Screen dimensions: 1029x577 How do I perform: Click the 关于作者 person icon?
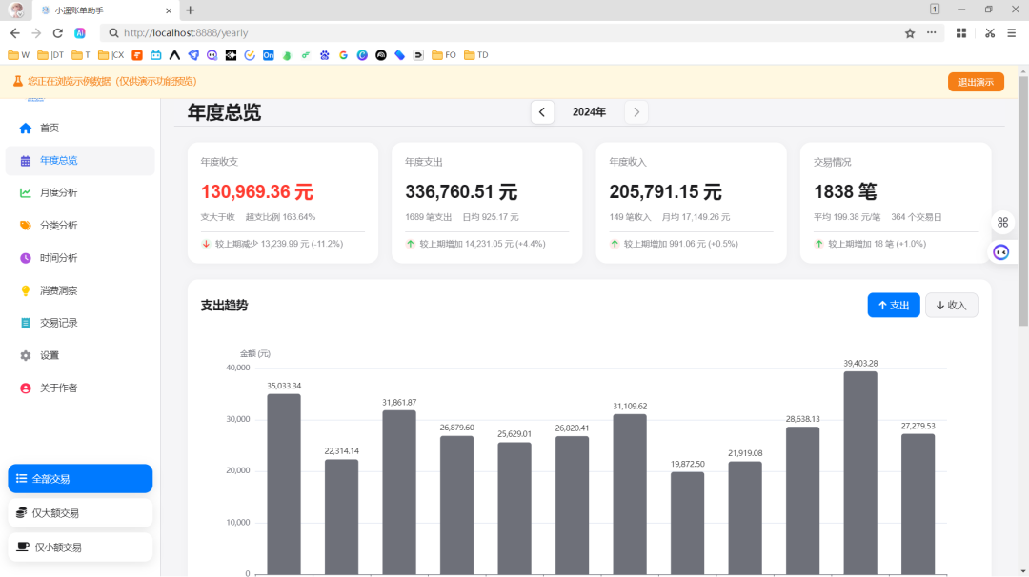[x=26, y=388]
